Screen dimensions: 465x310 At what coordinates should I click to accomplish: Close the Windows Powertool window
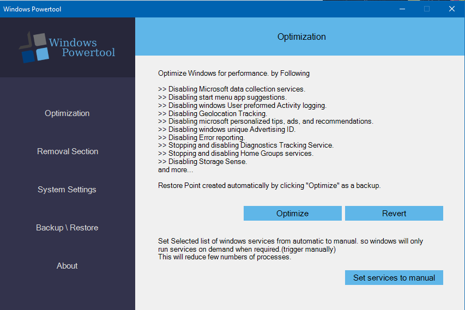pos(452,9)
